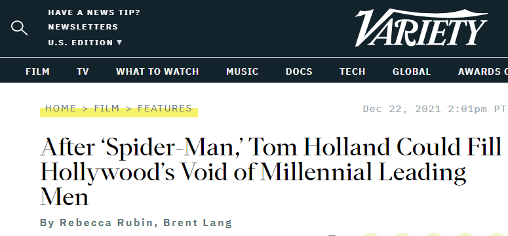Viewport: 508px width, 236px height.
Task: Click Film in the breadcrumb
Action: (x=107, y=108)
